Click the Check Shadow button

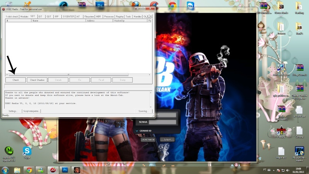[37, 80]
